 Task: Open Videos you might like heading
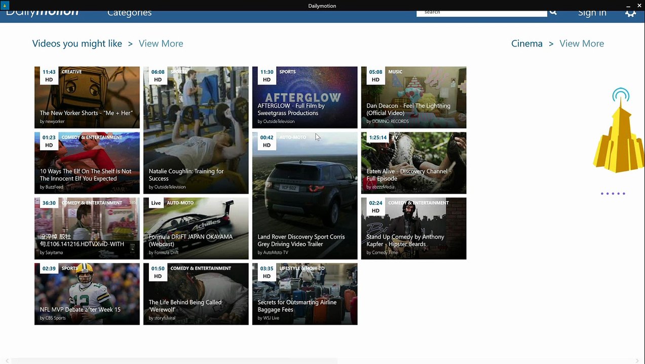pyautogui.click(x=77, y=43)
